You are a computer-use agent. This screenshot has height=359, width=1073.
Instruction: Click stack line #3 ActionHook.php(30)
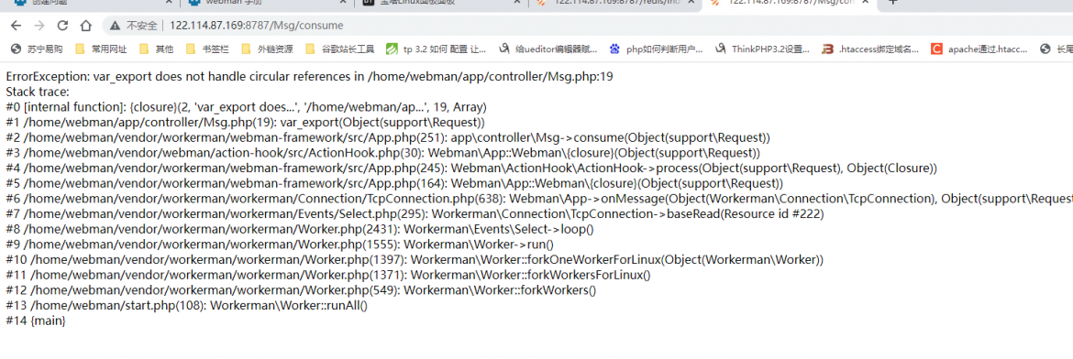point(382,153)
